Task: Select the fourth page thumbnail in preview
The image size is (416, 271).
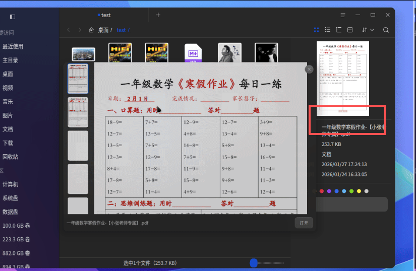Action: tap(78, 179)
